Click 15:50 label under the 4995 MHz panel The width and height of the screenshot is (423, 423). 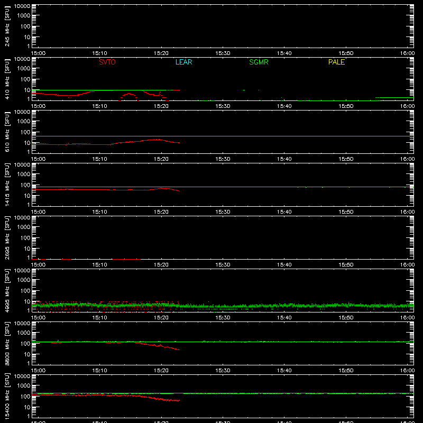346,318
